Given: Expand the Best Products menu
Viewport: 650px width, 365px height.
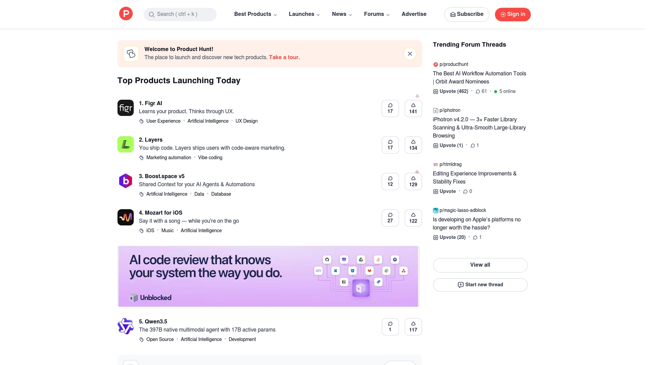Looking at the screenshot, I should [x=255, y=14].
